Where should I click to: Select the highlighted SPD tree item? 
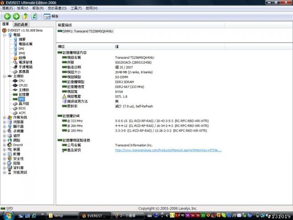(x=22, y=99)
